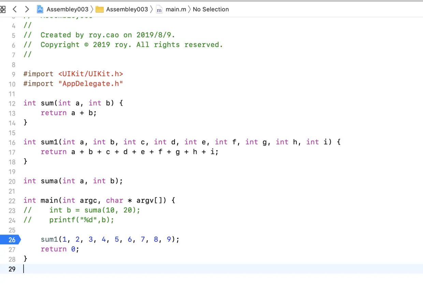This screenshot has height=299, width=423.
Task: Select the Assembley003 project icon in jump bar
Action: (40, 9)
